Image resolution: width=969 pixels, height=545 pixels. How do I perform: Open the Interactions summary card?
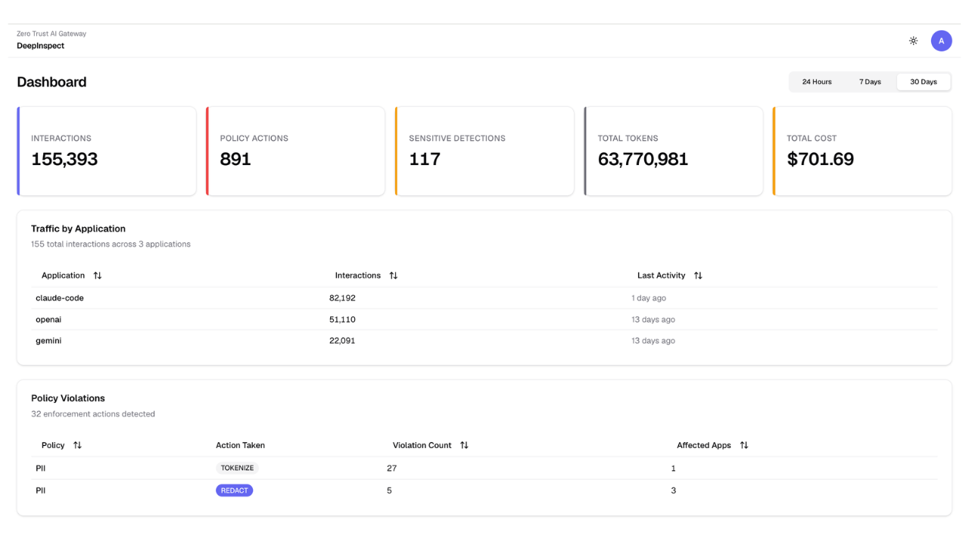(x=107, y=151)
